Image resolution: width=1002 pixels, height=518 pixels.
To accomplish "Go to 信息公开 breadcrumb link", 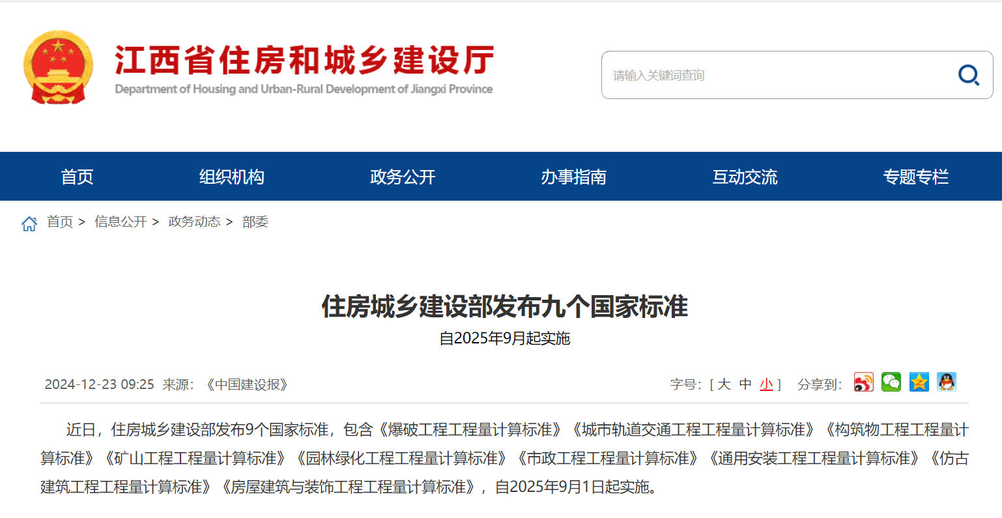I will tap(121, 222).
